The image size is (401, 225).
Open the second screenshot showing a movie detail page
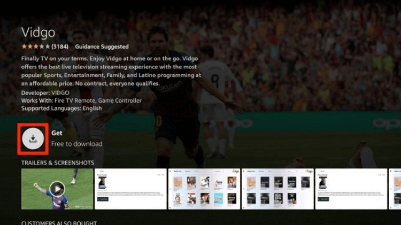click(x=130, y=189)
